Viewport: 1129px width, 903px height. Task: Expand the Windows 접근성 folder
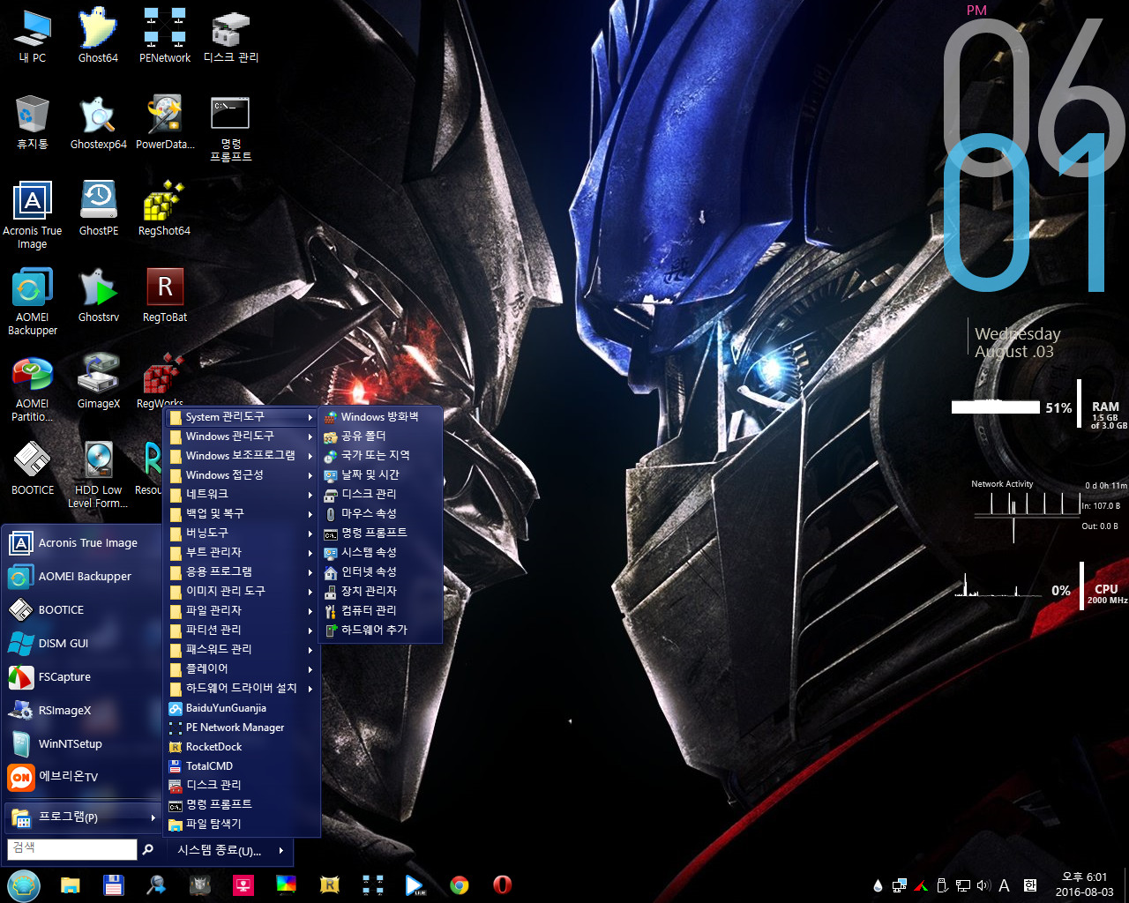coord(243,475)
